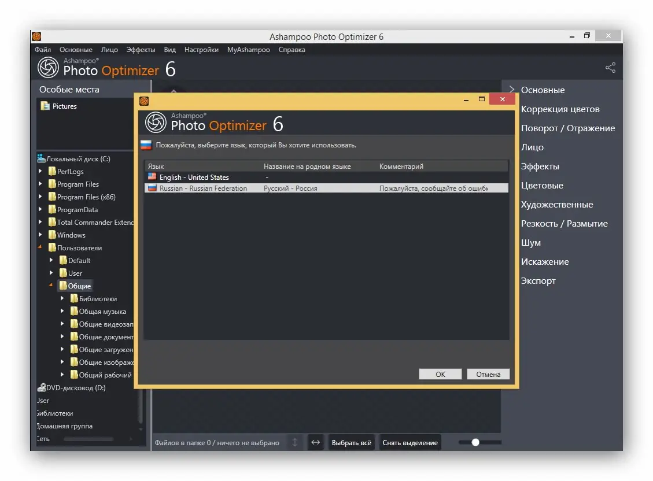Collapse right panel with chevron arrow
The height and width of the screenshot is (481, 653).
point(512,90)
